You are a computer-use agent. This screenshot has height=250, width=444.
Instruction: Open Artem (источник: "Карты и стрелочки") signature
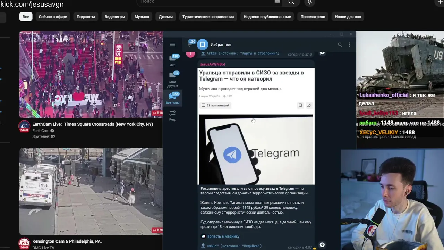pos(243,53)
